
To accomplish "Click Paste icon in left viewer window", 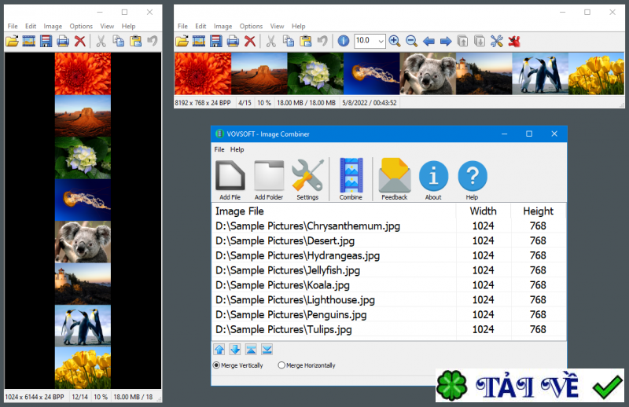I will pos(135,41).
